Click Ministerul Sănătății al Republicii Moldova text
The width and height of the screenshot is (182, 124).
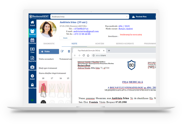point(92,62)
